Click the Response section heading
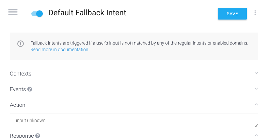Image resolution: width=266 pixels, height=138 pixels. coord(22,136)
